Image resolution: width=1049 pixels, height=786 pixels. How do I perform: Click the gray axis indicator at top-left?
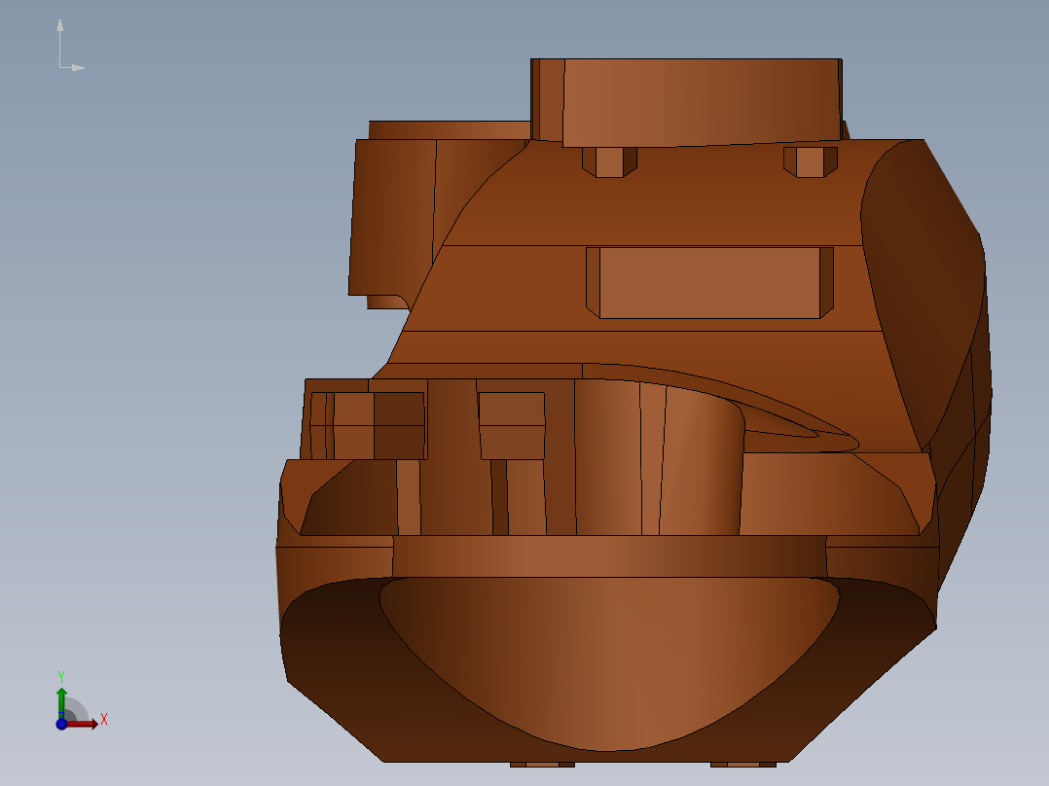[70, 45]
